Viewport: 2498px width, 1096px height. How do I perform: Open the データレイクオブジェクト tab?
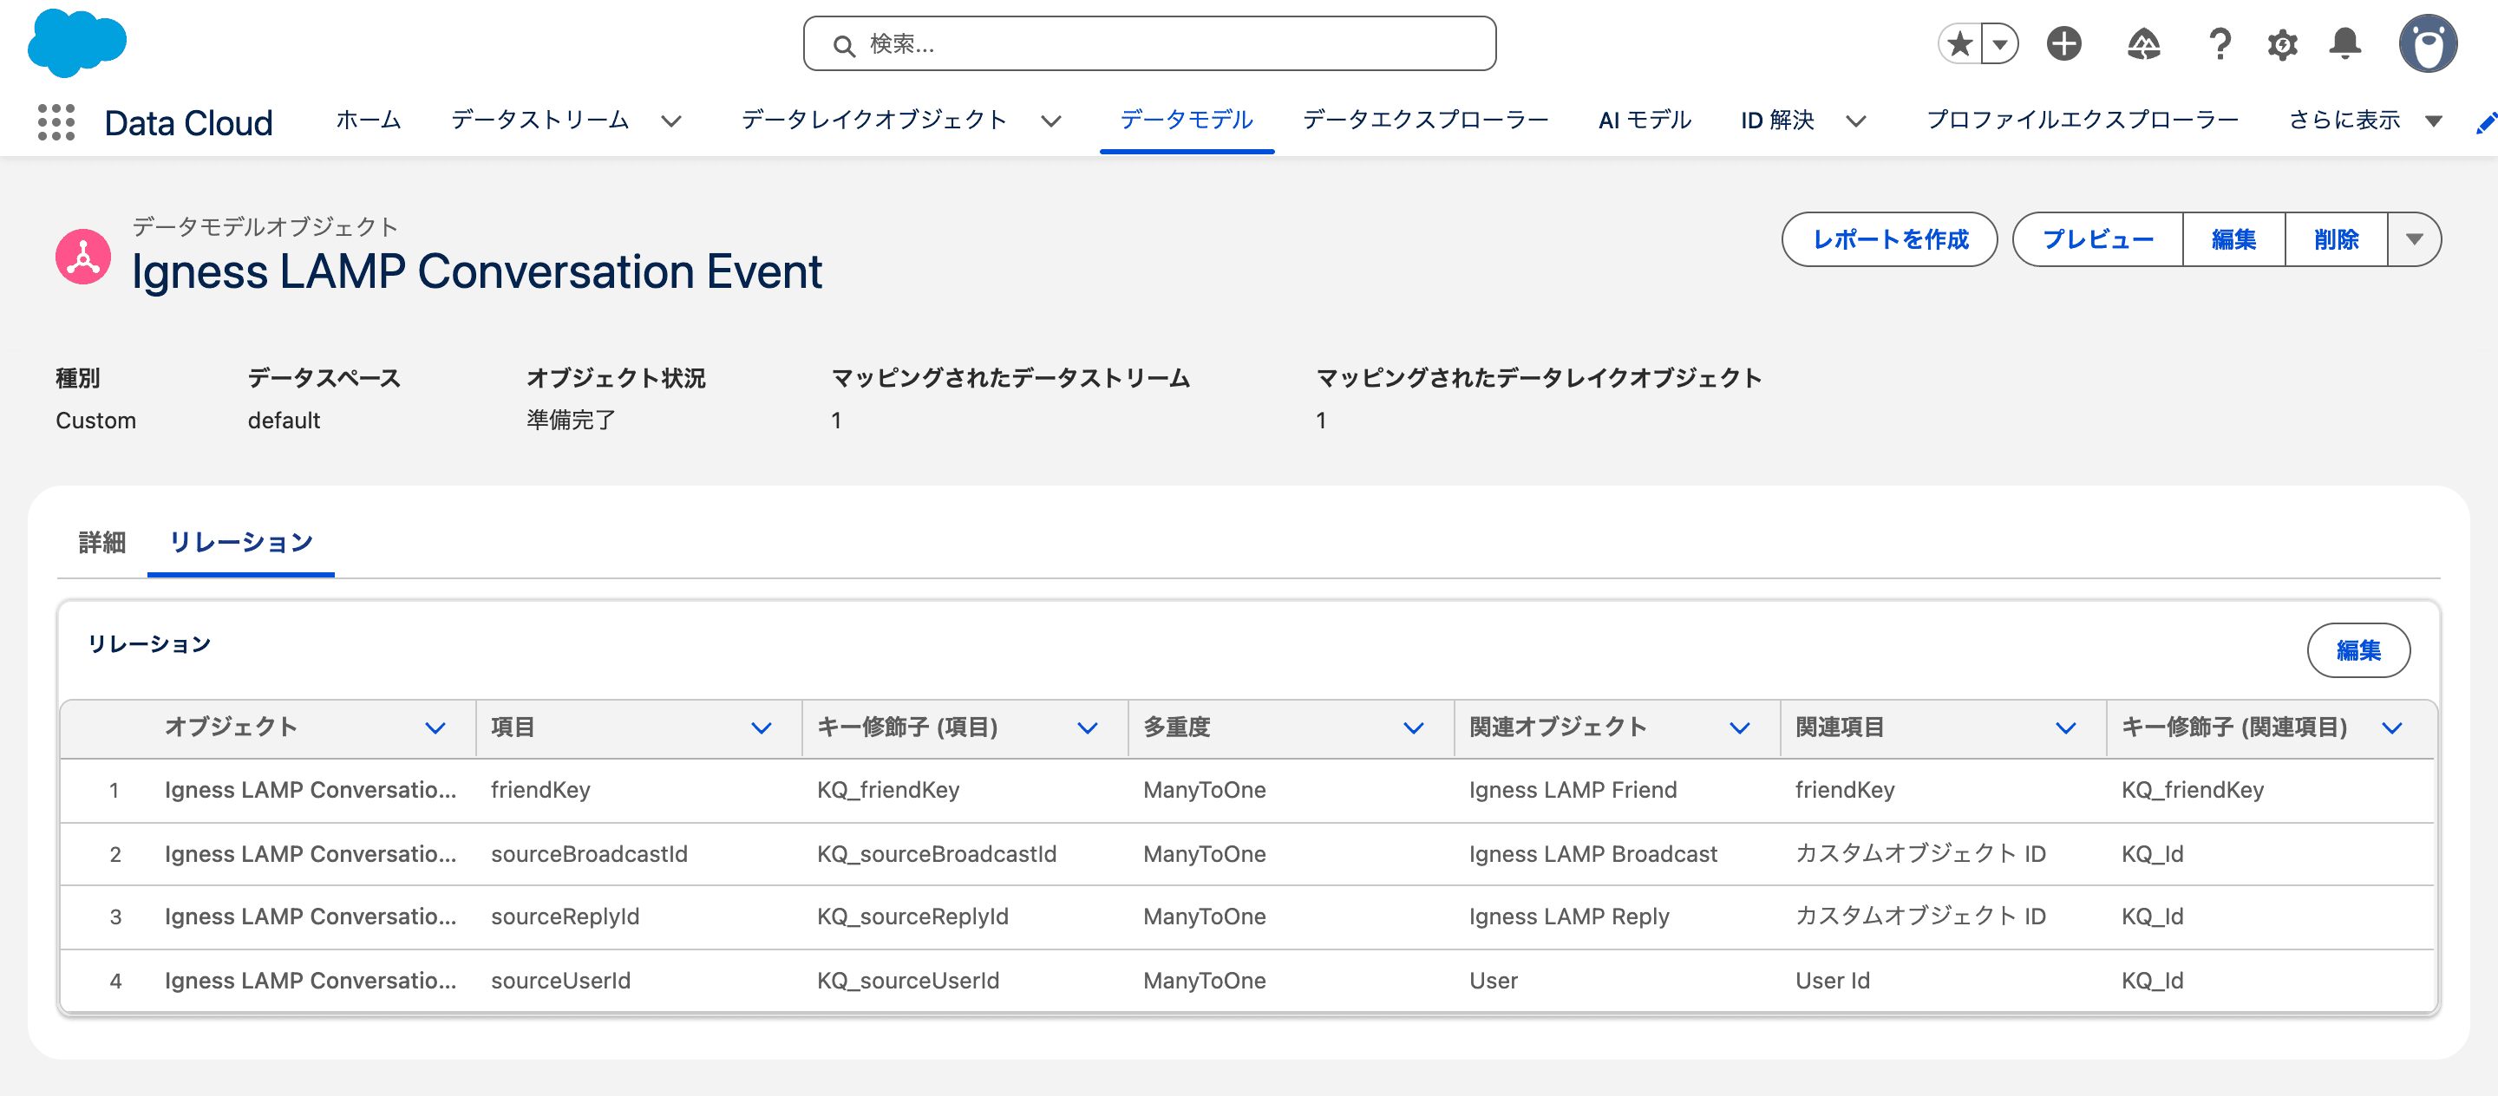[873, 121]
